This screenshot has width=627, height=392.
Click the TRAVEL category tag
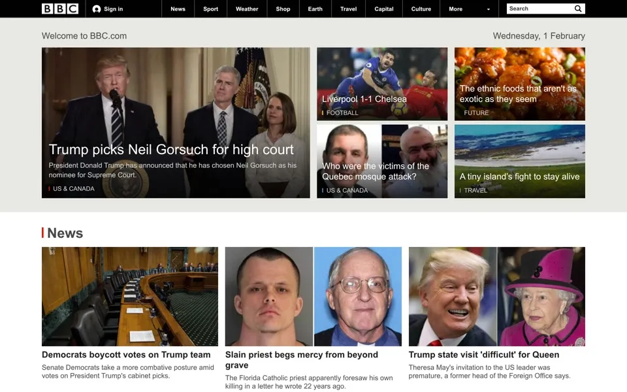[475, 190]
